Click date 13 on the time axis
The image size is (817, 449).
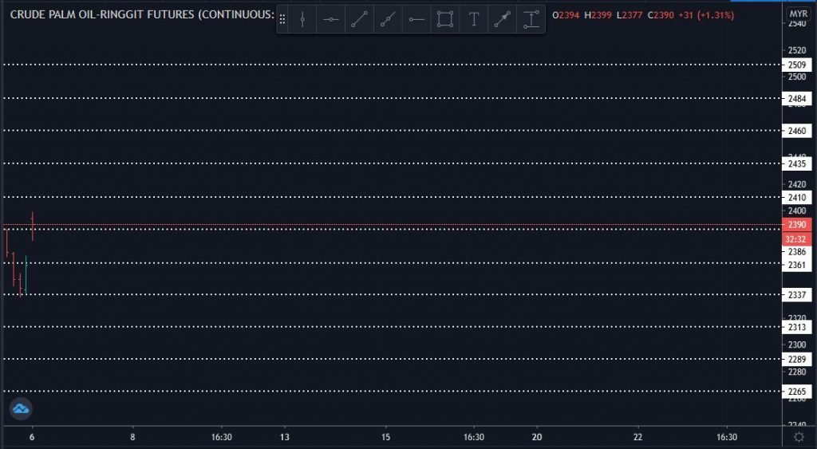285,437
